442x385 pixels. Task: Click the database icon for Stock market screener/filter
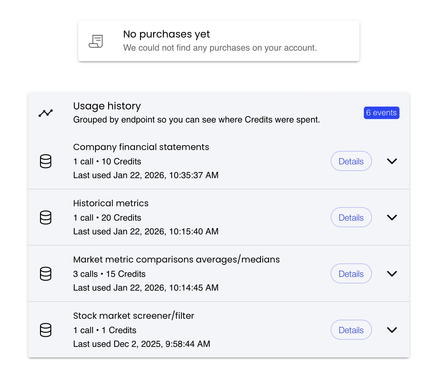point(46,330)
